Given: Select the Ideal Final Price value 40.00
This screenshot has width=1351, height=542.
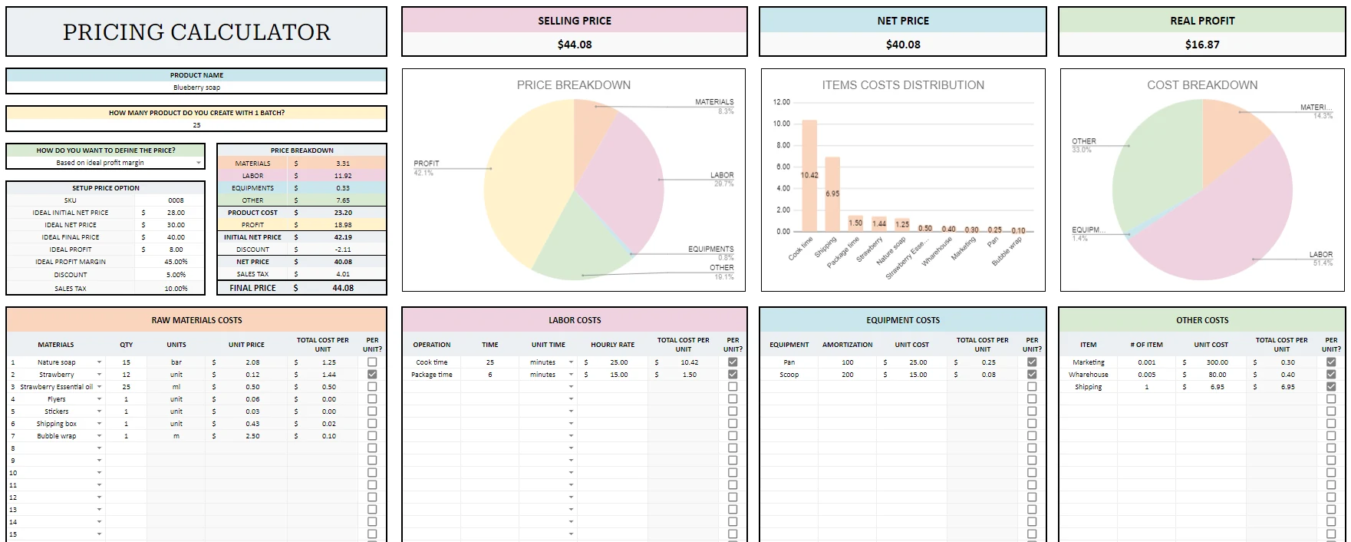Looking at the screenshot, I should 176,237.
